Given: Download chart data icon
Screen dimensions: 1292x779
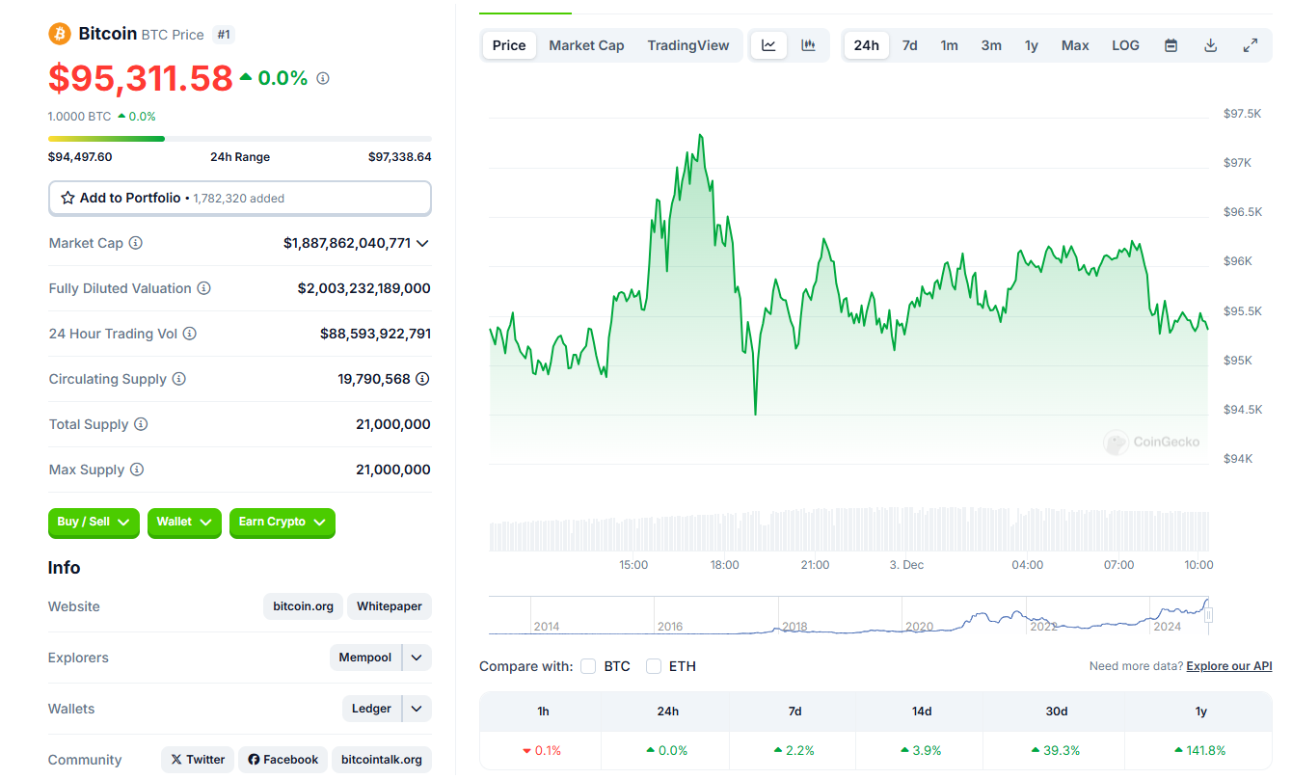Looking at the screenshot, I should pos(1211,45).
